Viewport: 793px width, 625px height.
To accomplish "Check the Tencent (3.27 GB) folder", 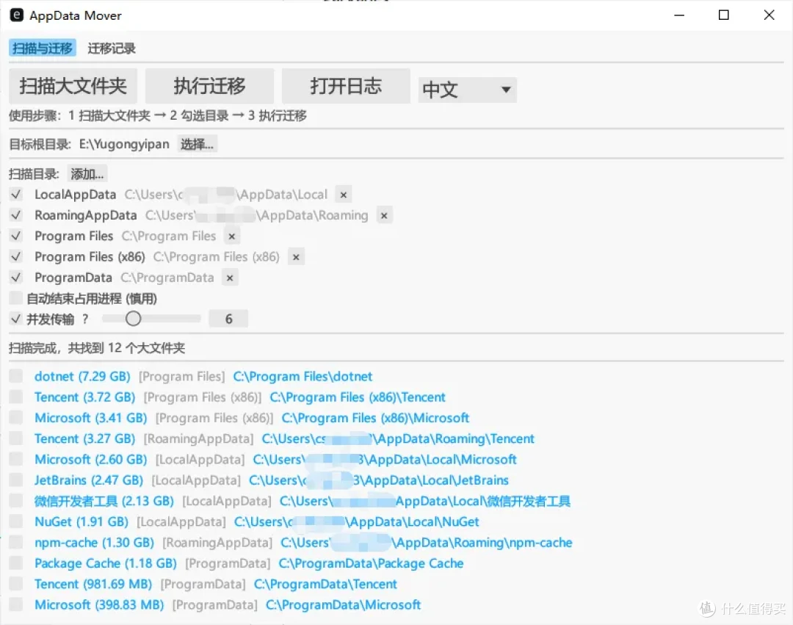I will pyautogui.click(x=16, y=438).
